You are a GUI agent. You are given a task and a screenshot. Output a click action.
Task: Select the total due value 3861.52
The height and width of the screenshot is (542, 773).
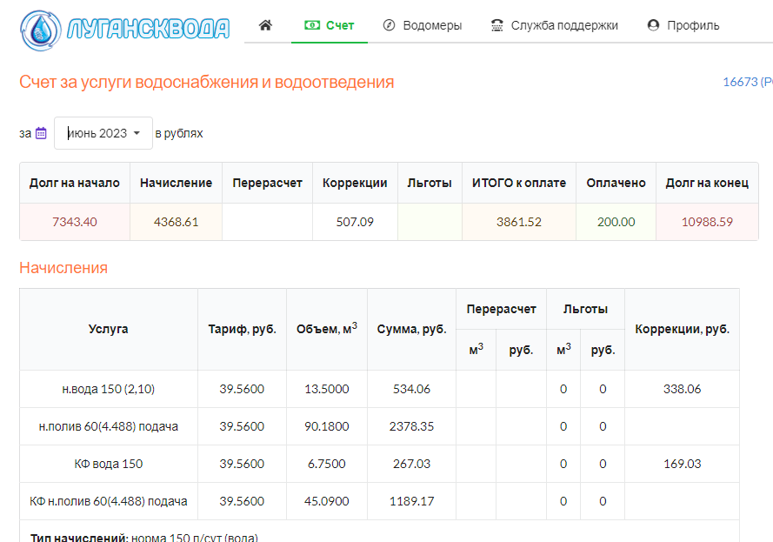pyautogui.click(x=519, y=222)
